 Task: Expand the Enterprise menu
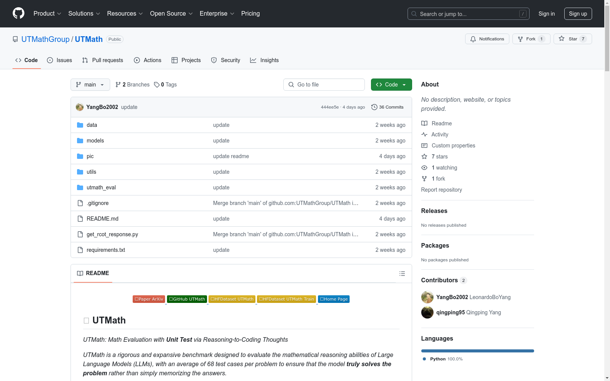tap(217, 14)
